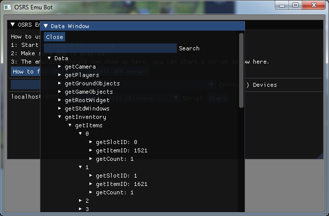
Task: Expand the getGameObjects node
Action: [60, 92]
